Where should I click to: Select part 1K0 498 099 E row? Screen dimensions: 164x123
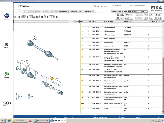coord(121,88)
